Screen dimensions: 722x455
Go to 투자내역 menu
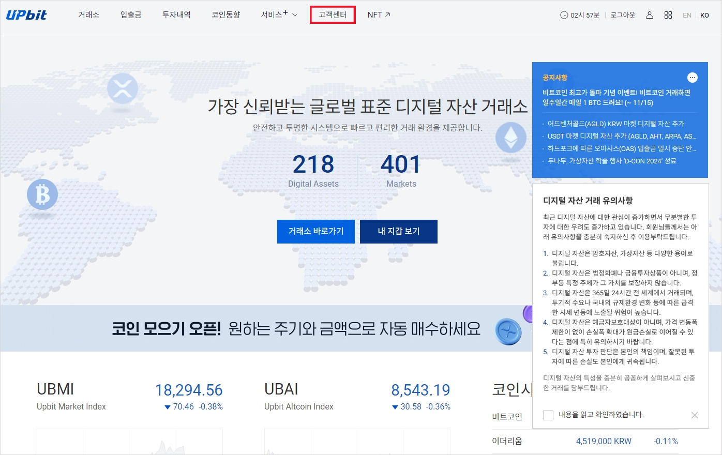[176, 15]
